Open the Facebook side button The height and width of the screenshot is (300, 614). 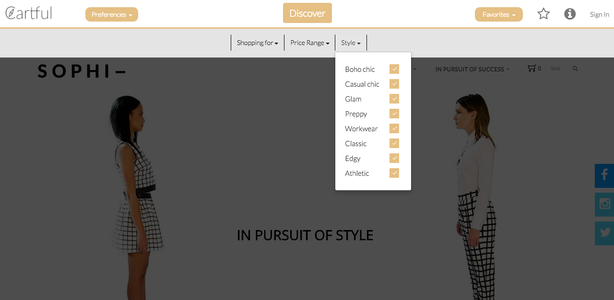coord(604,176)
